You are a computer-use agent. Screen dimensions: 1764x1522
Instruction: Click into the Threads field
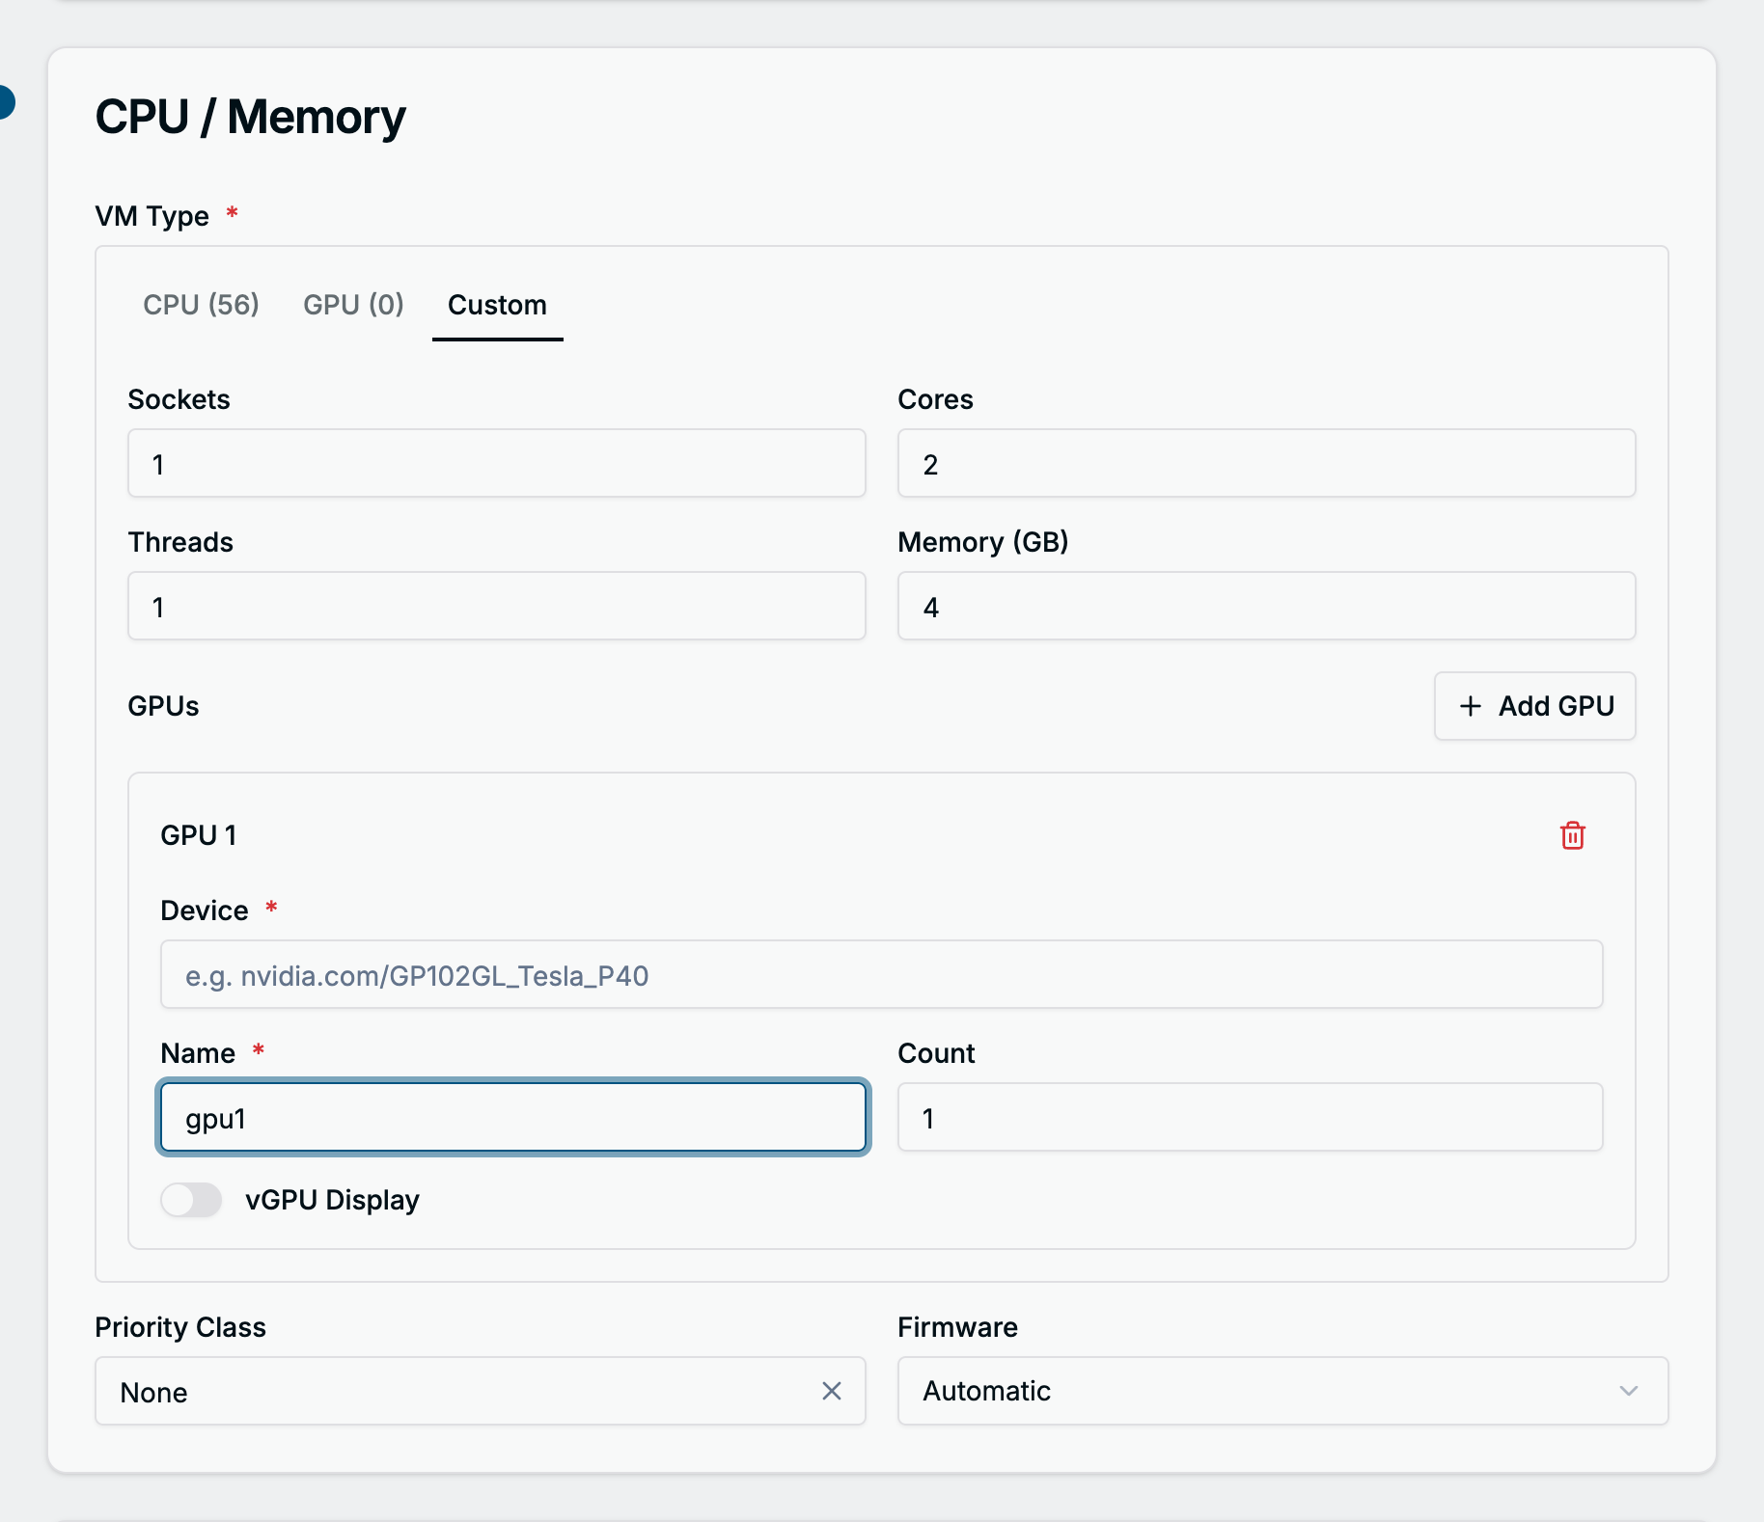click(497, 606)
